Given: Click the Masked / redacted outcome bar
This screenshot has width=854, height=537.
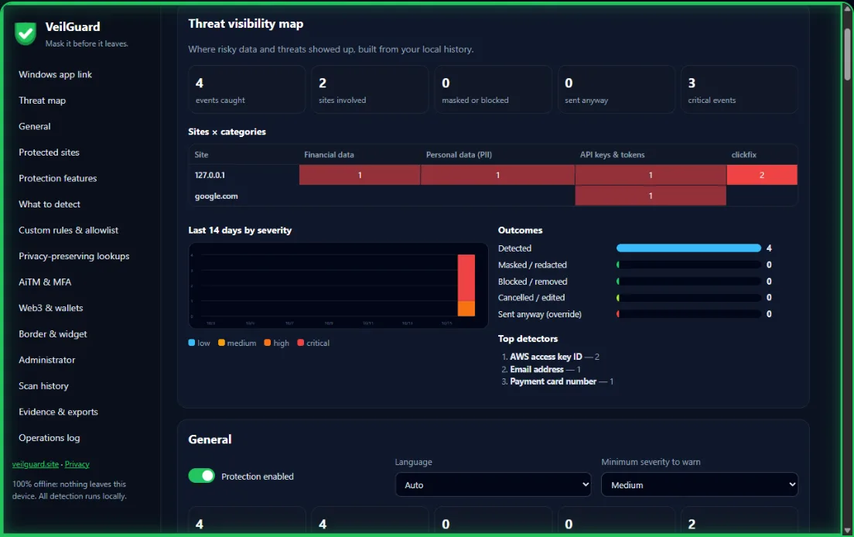Looking at the screenshot, I should (688, 265).
